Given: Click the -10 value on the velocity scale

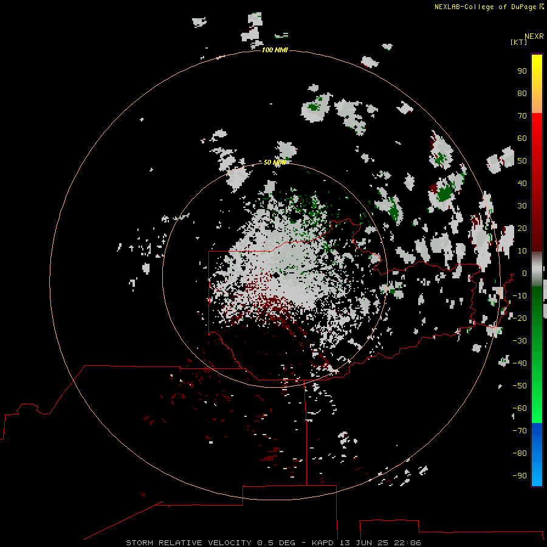Looking at the screenshot, I should (x=520, y=296).
